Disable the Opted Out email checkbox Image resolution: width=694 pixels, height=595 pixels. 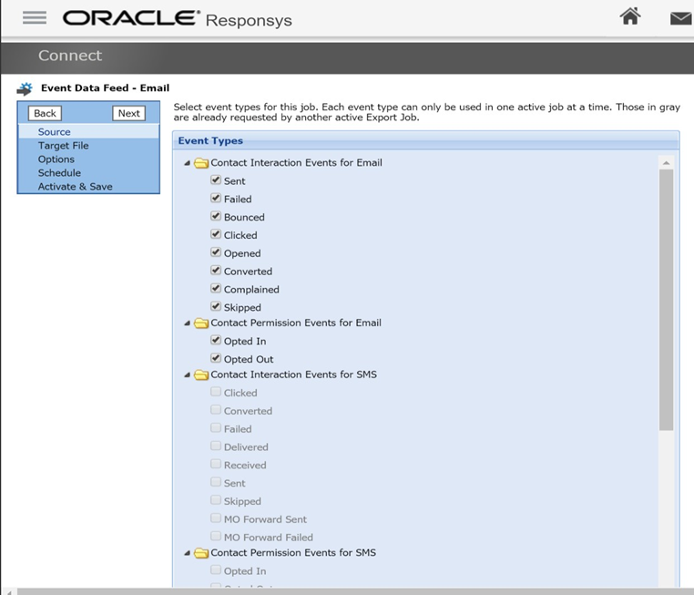pyautogui.click(x=216, y=358)
